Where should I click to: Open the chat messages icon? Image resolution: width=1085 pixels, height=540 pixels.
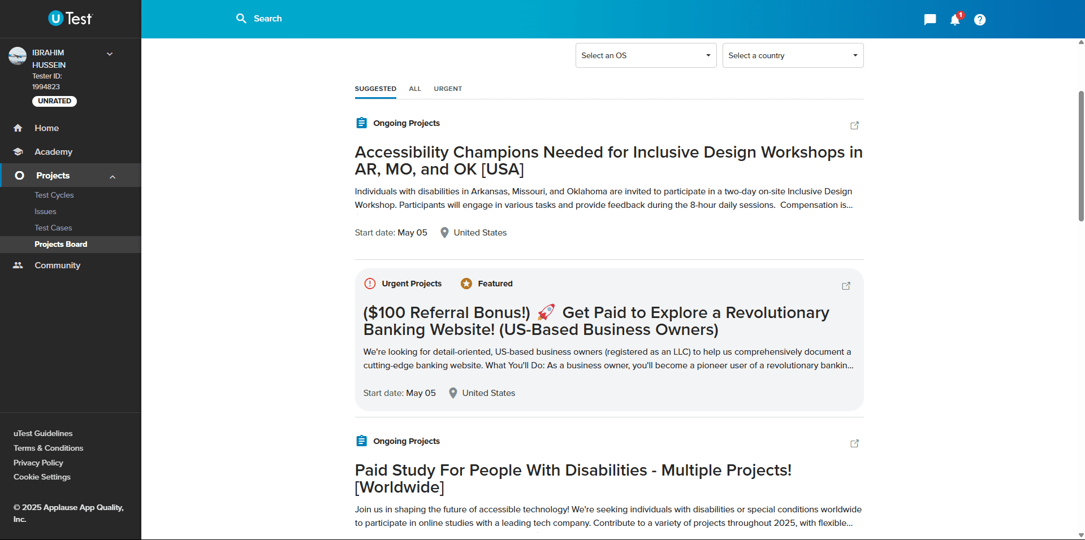930,20
